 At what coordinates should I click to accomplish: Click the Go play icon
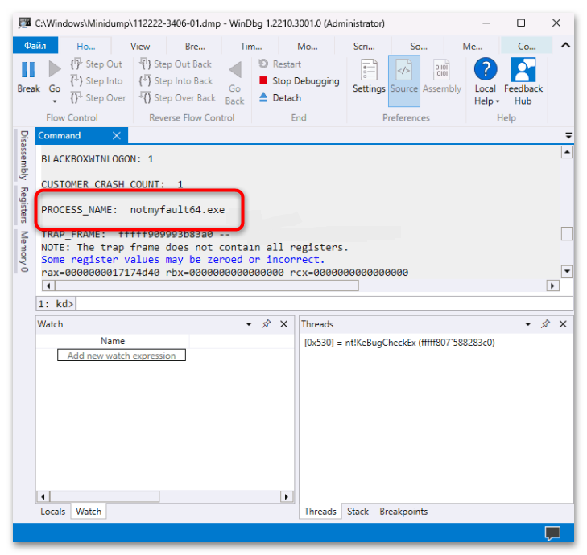coord(55,69)
